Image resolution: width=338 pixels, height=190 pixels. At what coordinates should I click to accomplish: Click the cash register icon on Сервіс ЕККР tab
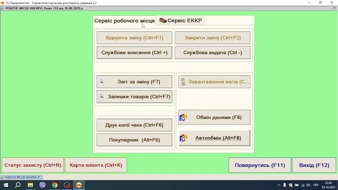[163, 21]
